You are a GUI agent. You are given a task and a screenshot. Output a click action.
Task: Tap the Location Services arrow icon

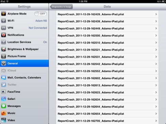3,42
